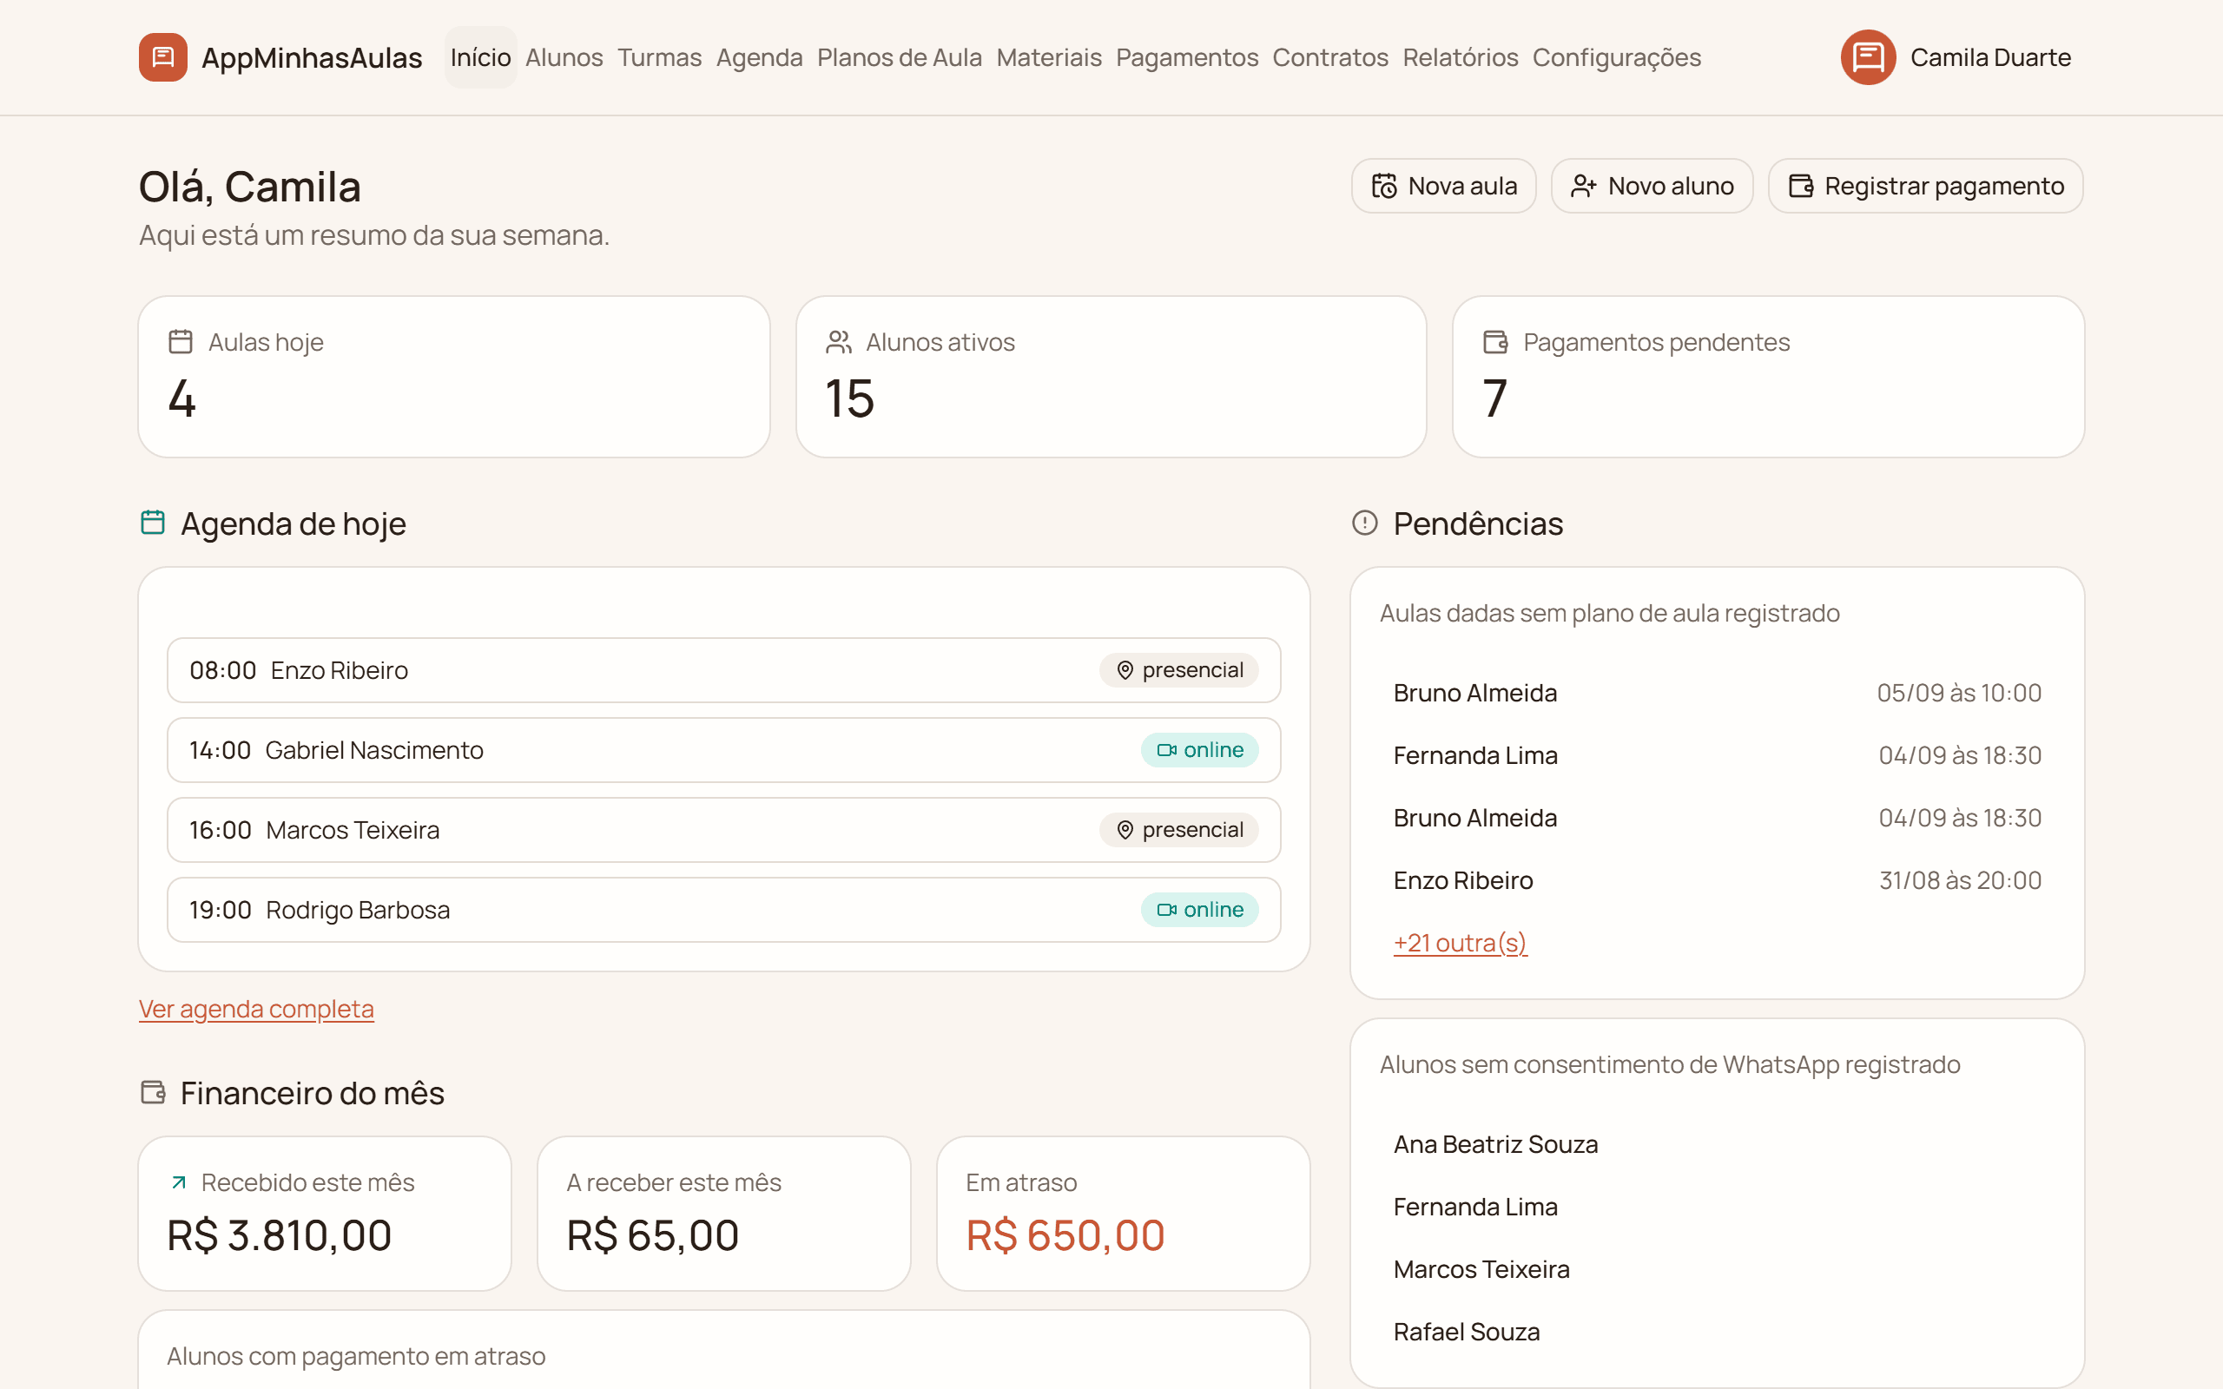Open the Ver agenda completa link
2223x1389 pixels.
click(256, 1009)
